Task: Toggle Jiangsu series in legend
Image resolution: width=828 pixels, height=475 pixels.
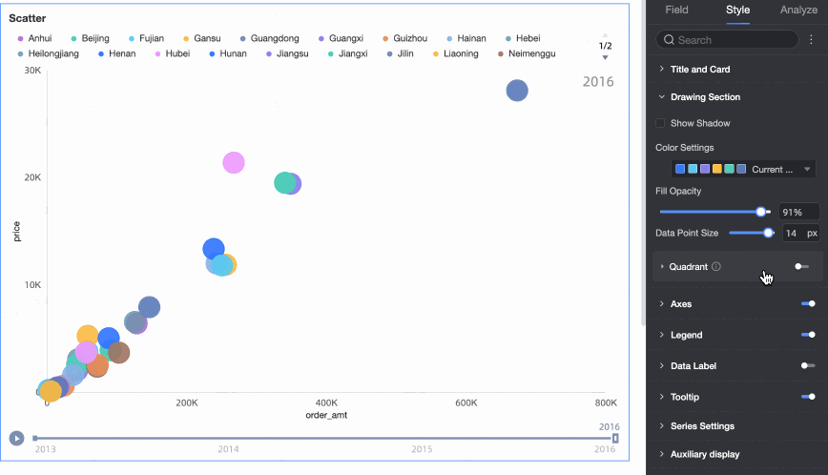Action: 287,53
